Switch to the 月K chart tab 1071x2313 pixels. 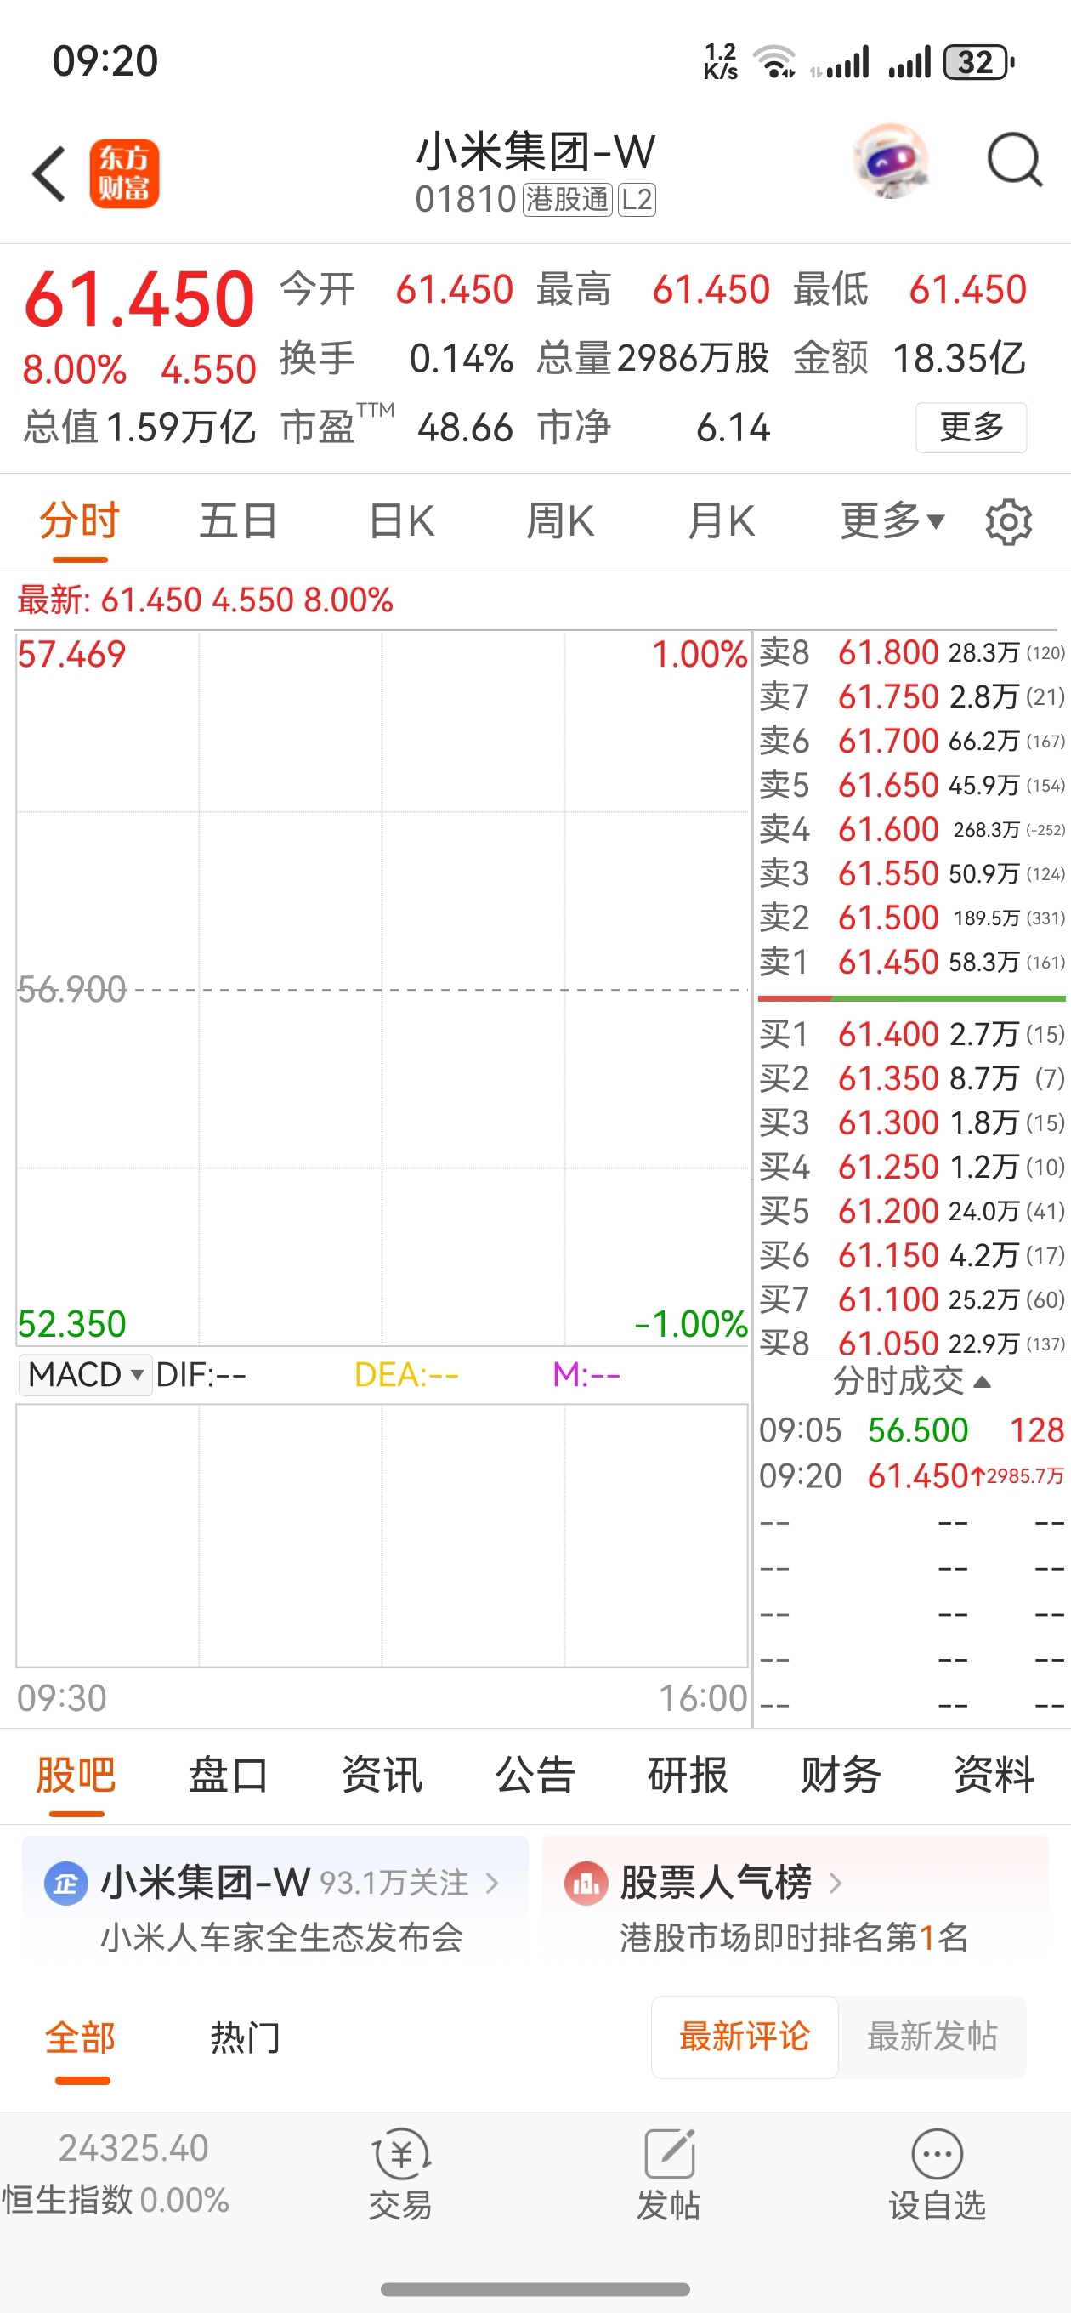[x=721, y=521]
